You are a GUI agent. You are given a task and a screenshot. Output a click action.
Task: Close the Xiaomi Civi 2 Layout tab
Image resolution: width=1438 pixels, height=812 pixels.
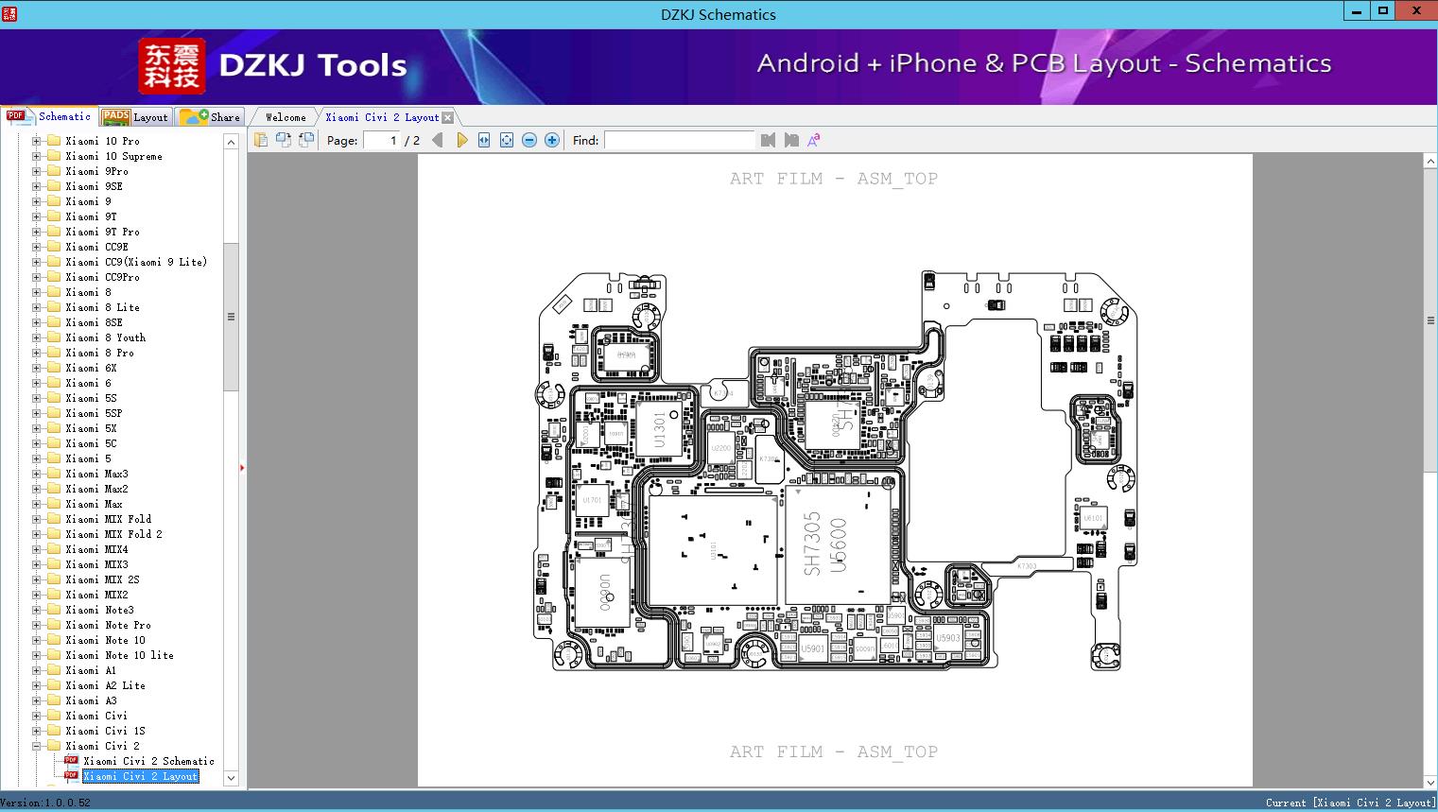pos(448,117)
